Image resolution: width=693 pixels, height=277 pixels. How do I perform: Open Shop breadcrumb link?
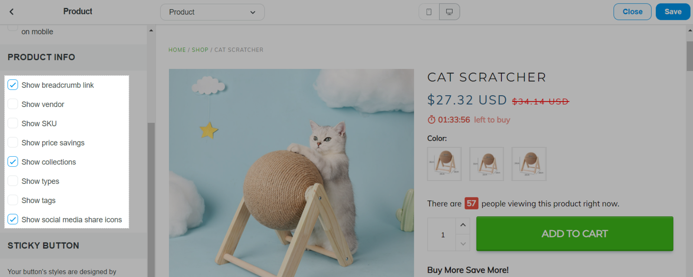point(200,50)
